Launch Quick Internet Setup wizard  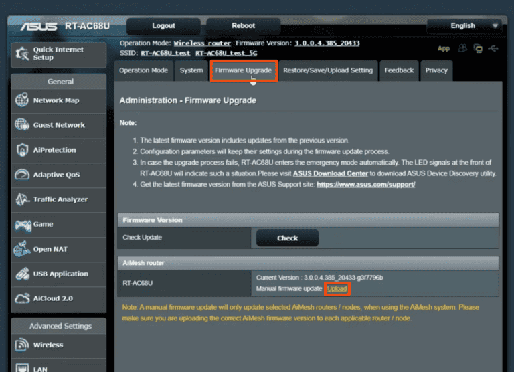tap(58, 54)
